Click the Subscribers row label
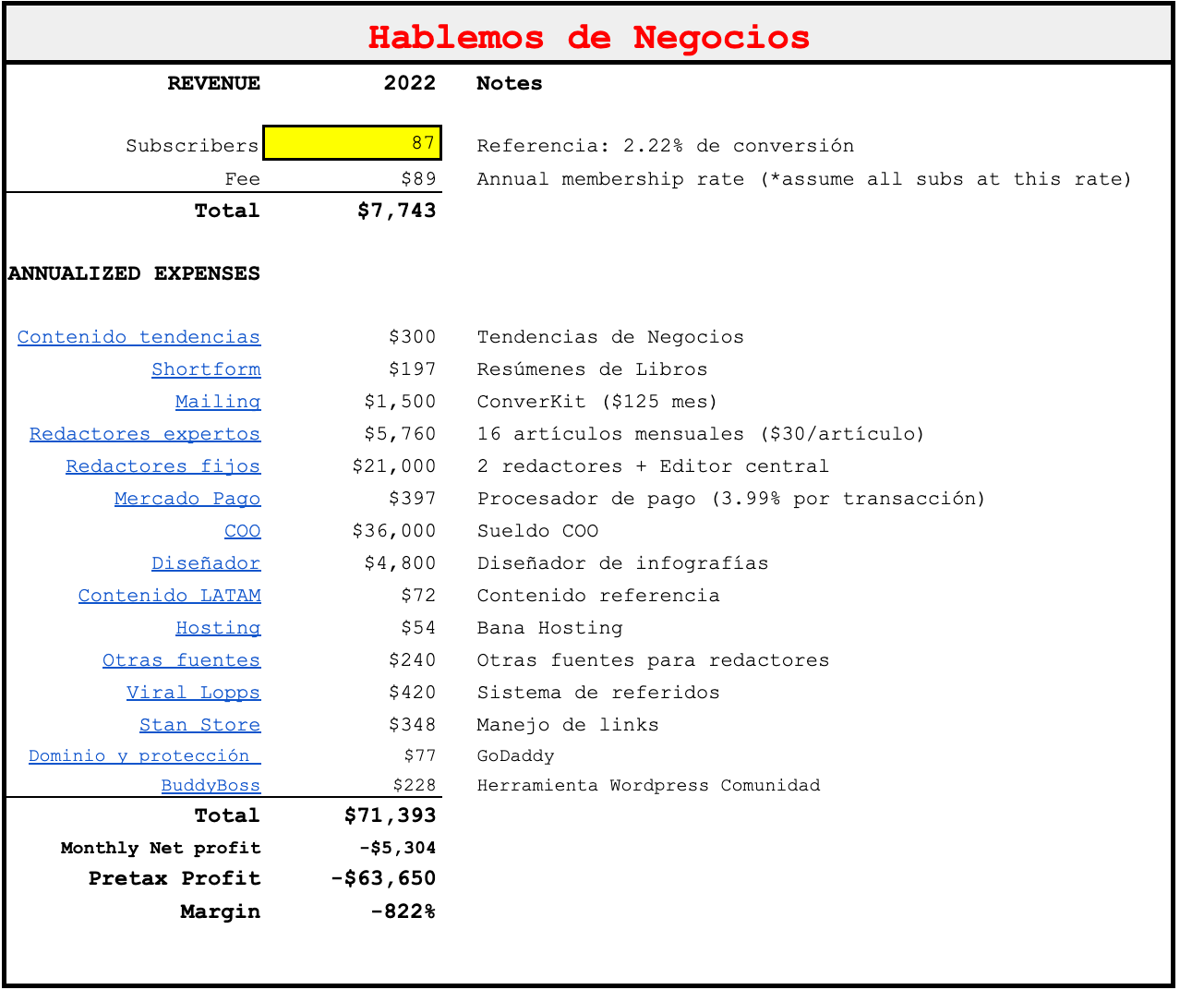This screenshot has width=1180, height=990. (x=192, y=146)
